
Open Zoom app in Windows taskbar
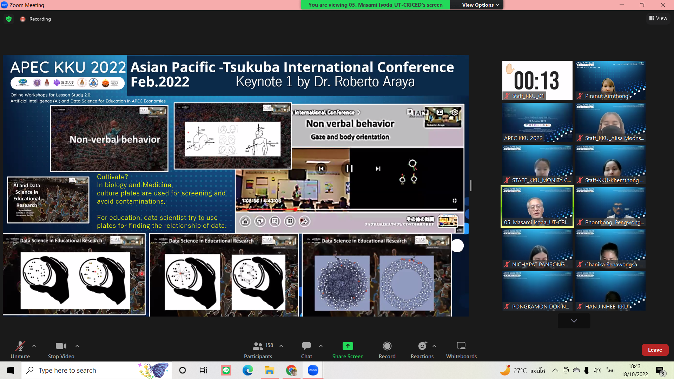(x=313, y=370)
